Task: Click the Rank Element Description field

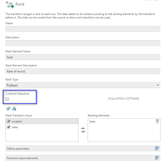Action: [83, 71]
